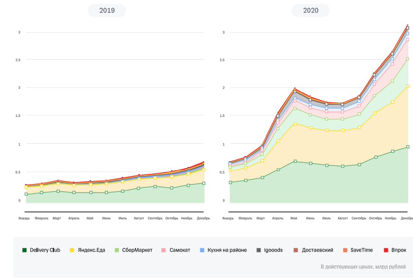
Task: Click the СберМаркет light green legend swatch
Action: pos(117,250)
